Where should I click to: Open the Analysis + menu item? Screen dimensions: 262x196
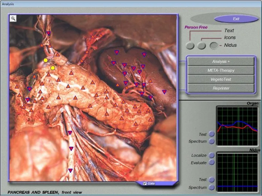pyautogui.click(x=221, y=62)
